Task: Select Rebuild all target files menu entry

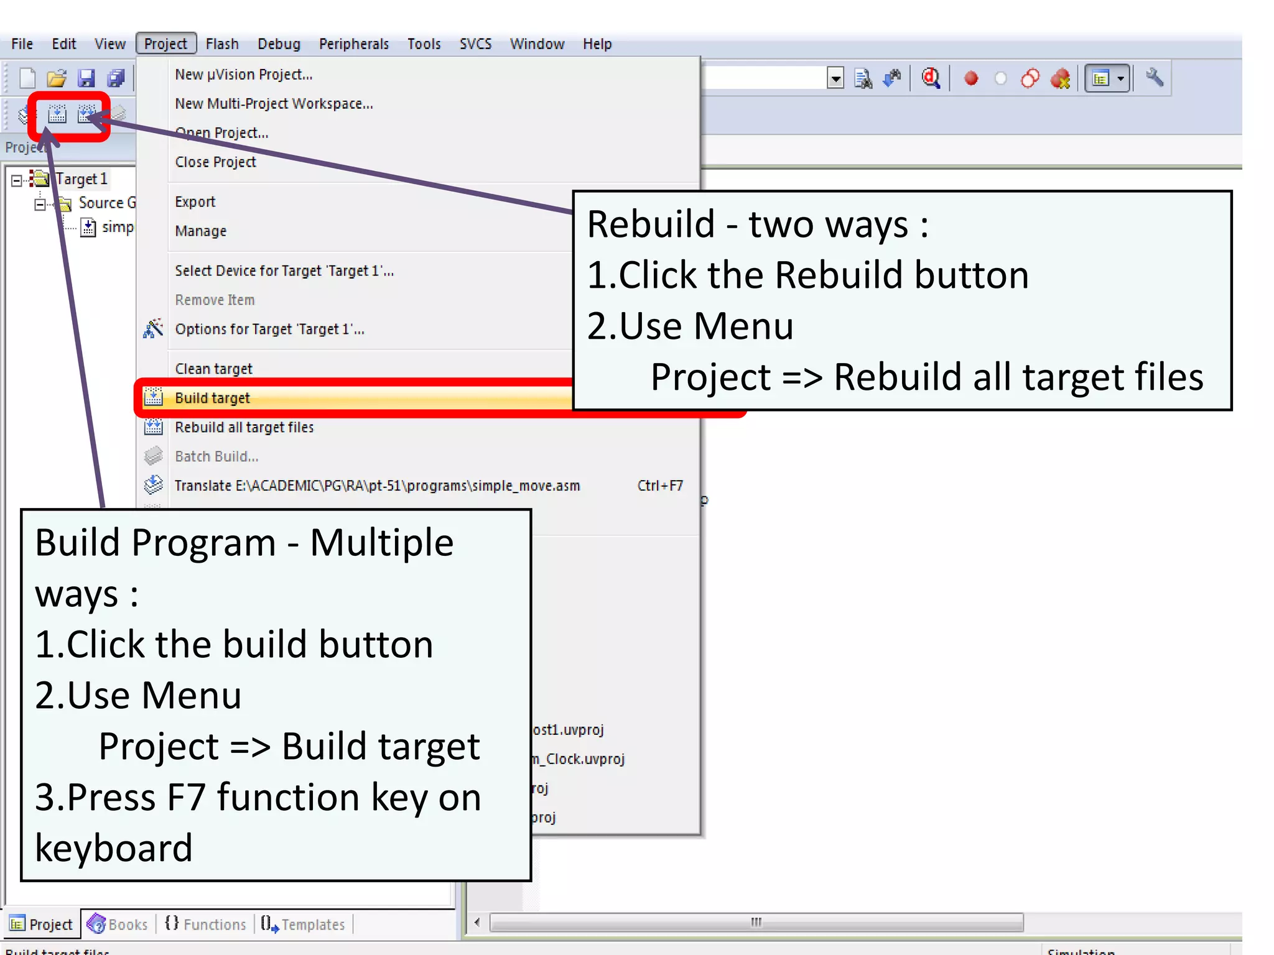Action: click(244, 428)
